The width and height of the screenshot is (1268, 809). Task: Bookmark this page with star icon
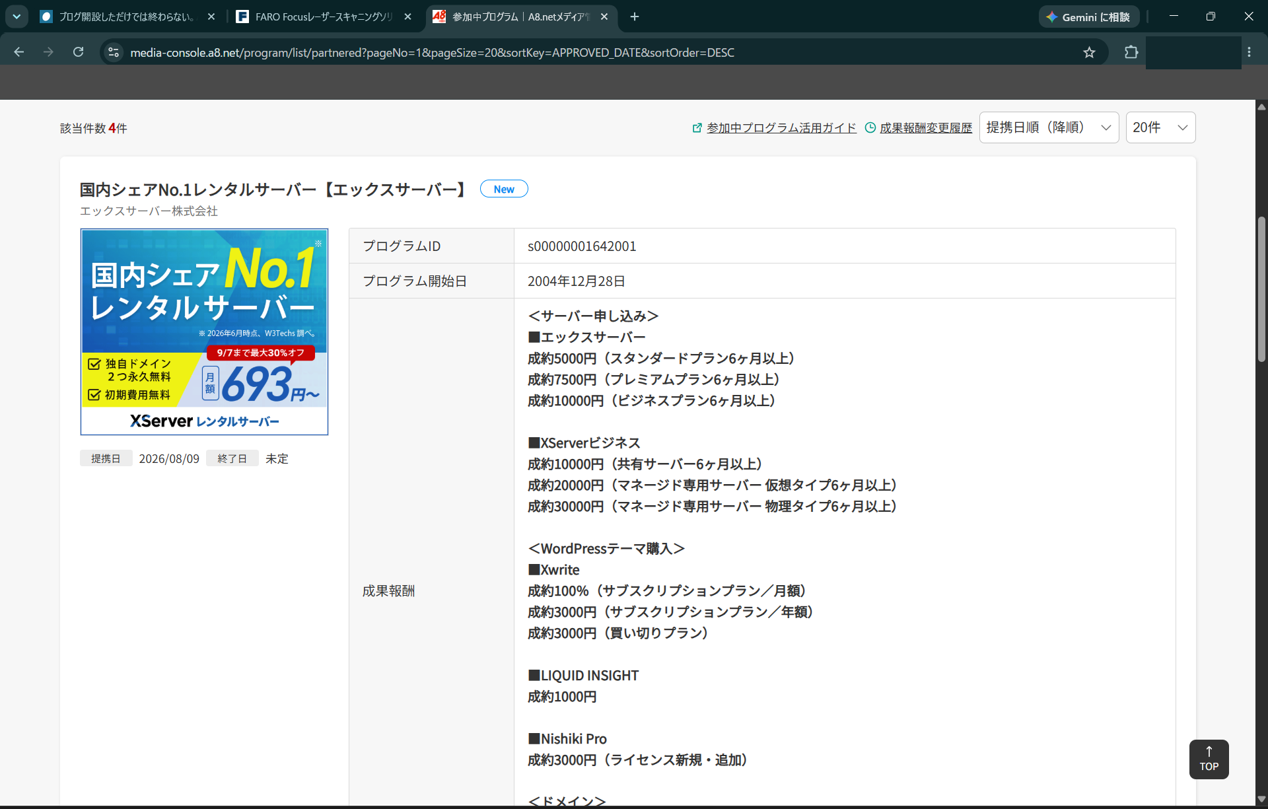pos(1089,52)
